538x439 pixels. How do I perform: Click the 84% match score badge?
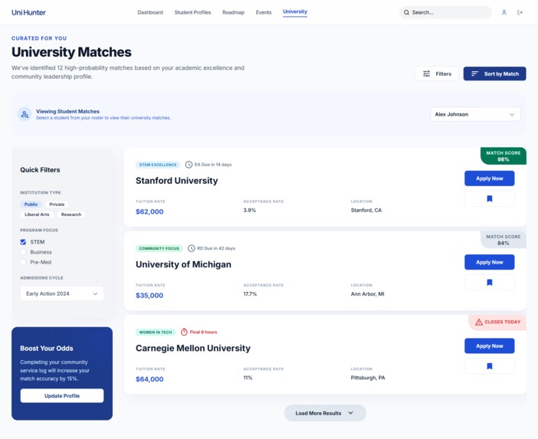coord(504,240)
